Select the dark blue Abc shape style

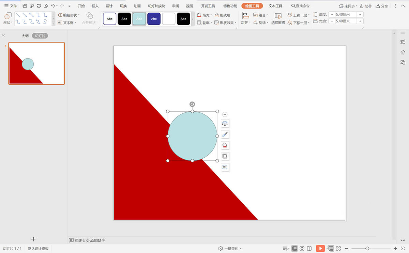[x=154, y=19]
